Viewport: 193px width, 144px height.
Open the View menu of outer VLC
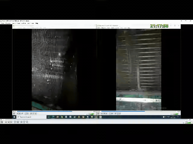coord(32,23)
